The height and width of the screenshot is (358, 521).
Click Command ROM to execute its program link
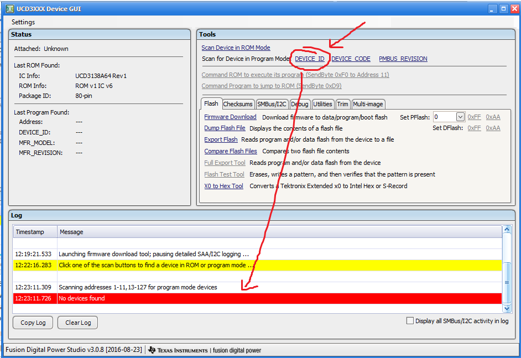(x=295, y=75)
